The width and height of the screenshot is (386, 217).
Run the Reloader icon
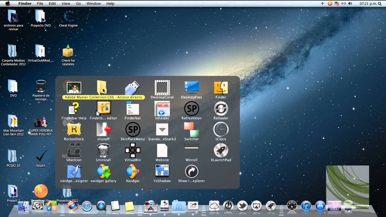(221, 108)
